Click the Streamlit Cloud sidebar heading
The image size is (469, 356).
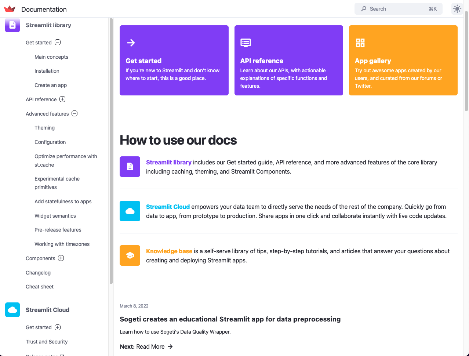47,310
